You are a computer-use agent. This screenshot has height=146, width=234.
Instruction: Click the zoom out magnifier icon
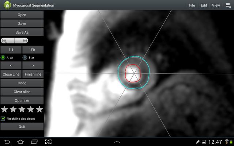4,41
